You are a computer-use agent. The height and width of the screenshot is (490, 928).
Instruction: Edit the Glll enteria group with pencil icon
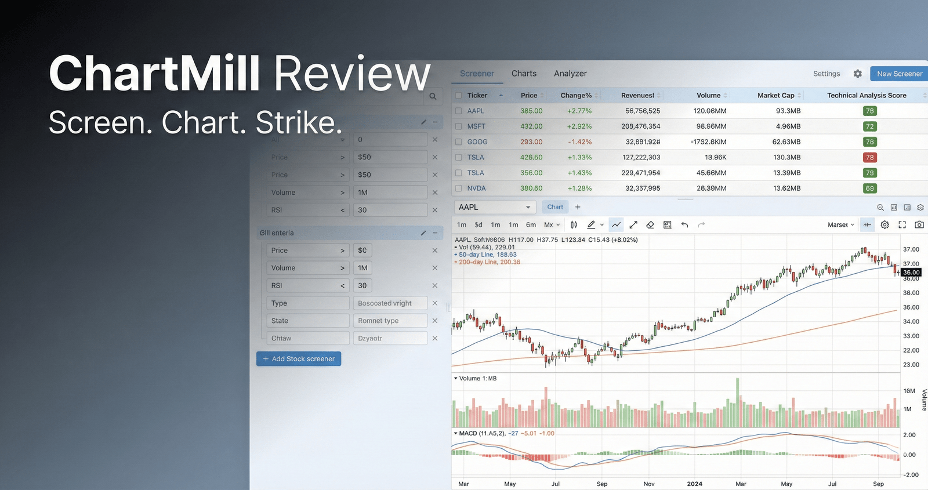pos(423,233)
